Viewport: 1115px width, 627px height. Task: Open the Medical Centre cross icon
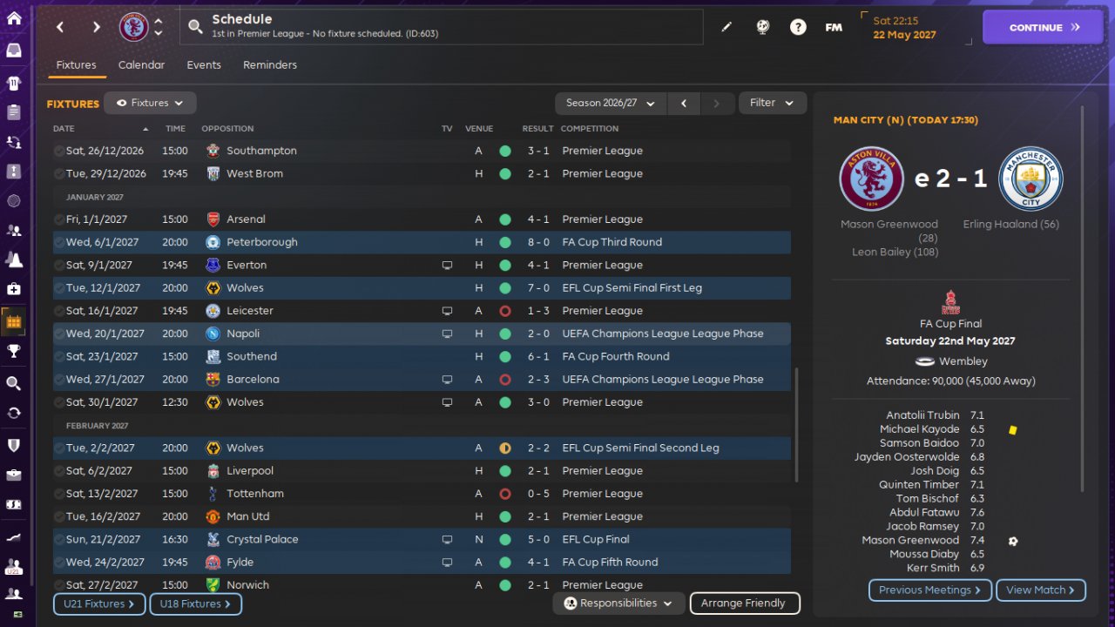[14, 288]
